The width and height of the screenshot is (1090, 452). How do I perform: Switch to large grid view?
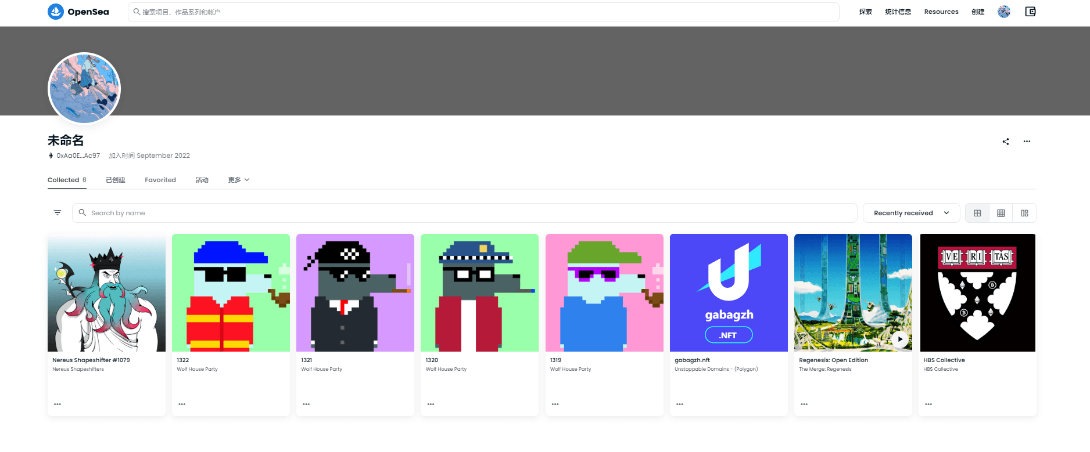pyautogui.click(x=977, y=213)
